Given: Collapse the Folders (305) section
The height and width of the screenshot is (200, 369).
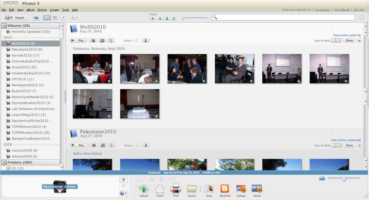Looking at the screenshot, I should tap(4, 162).
